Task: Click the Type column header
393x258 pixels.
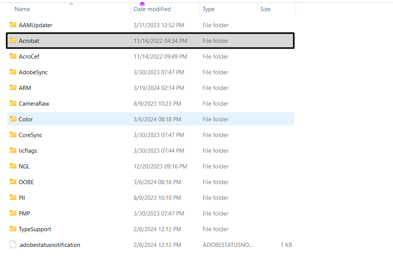Action: [208, 9]
